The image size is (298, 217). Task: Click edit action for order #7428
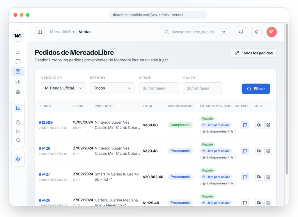click(268, 151)
